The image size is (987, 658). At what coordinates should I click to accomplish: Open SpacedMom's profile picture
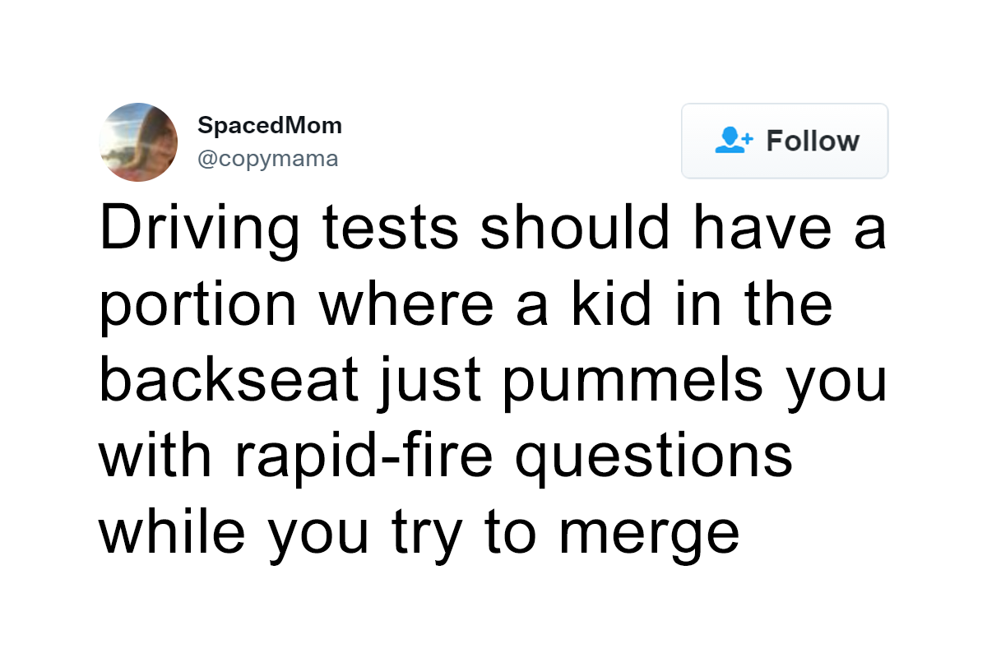pos(138,142)
